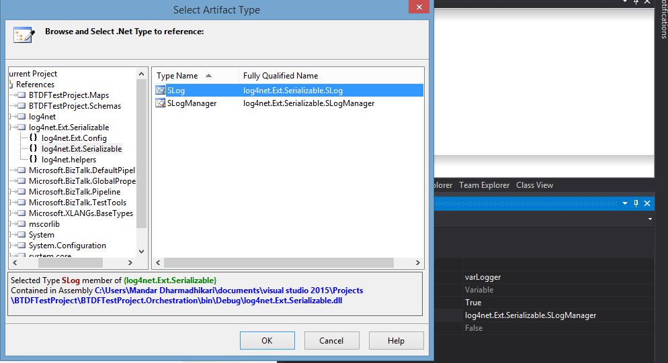Click the log4net.Ext.Config namespace braces icon
Viewport: 668px width, 363px height.
(x=33, y=138)
